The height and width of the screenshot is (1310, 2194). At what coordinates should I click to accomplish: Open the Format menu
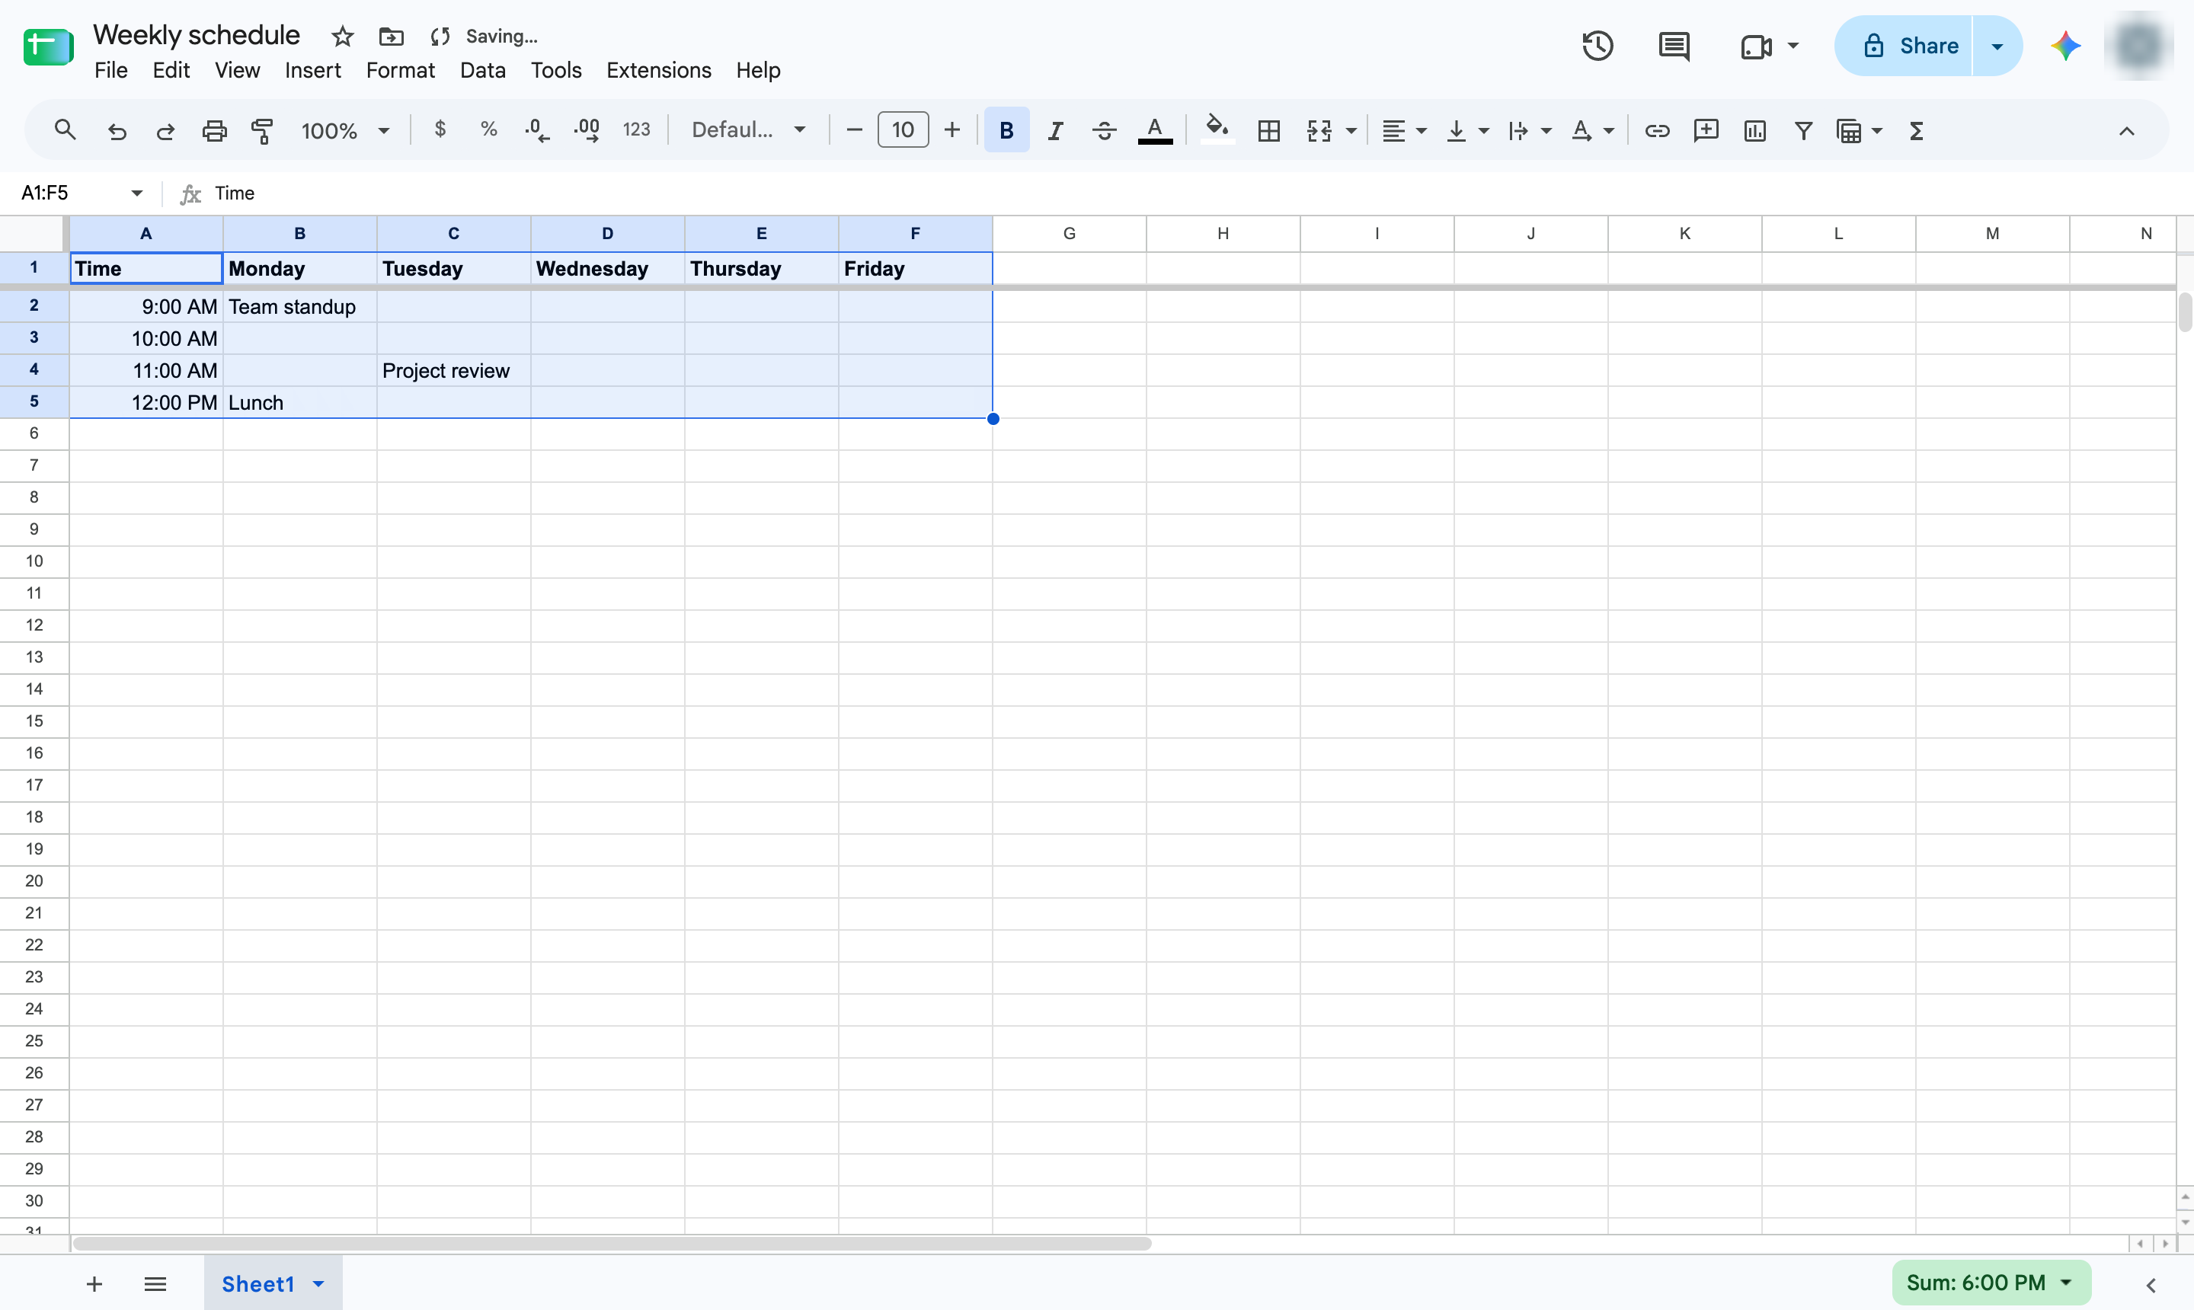point(400,70)
